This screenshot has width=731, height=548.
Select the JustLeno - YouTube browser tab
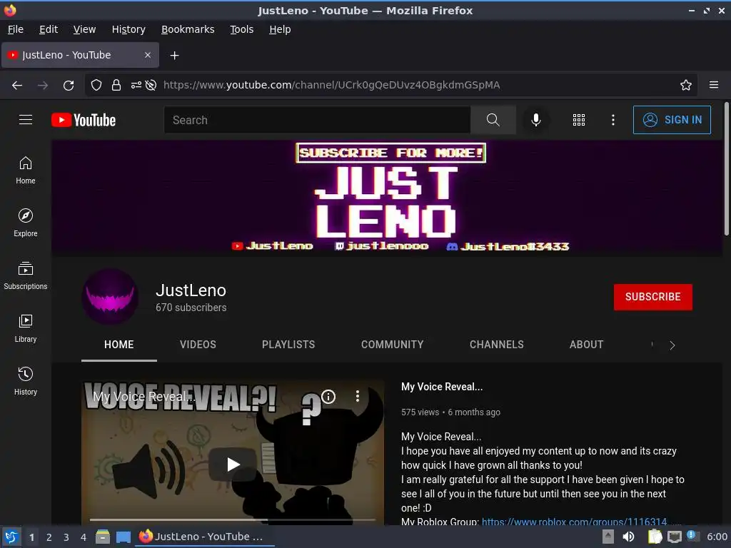80,55
